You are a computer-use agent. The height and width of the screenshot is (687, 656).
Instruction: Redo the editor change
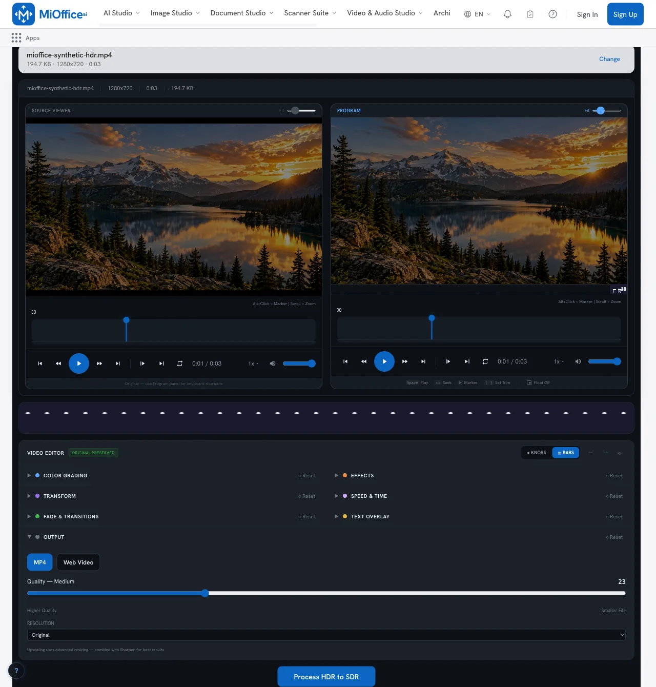pos(605,452)
